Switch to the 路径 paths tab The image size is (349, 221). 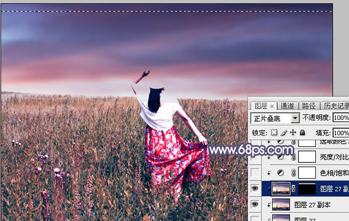pyautogui.click(x=308, y=106)
